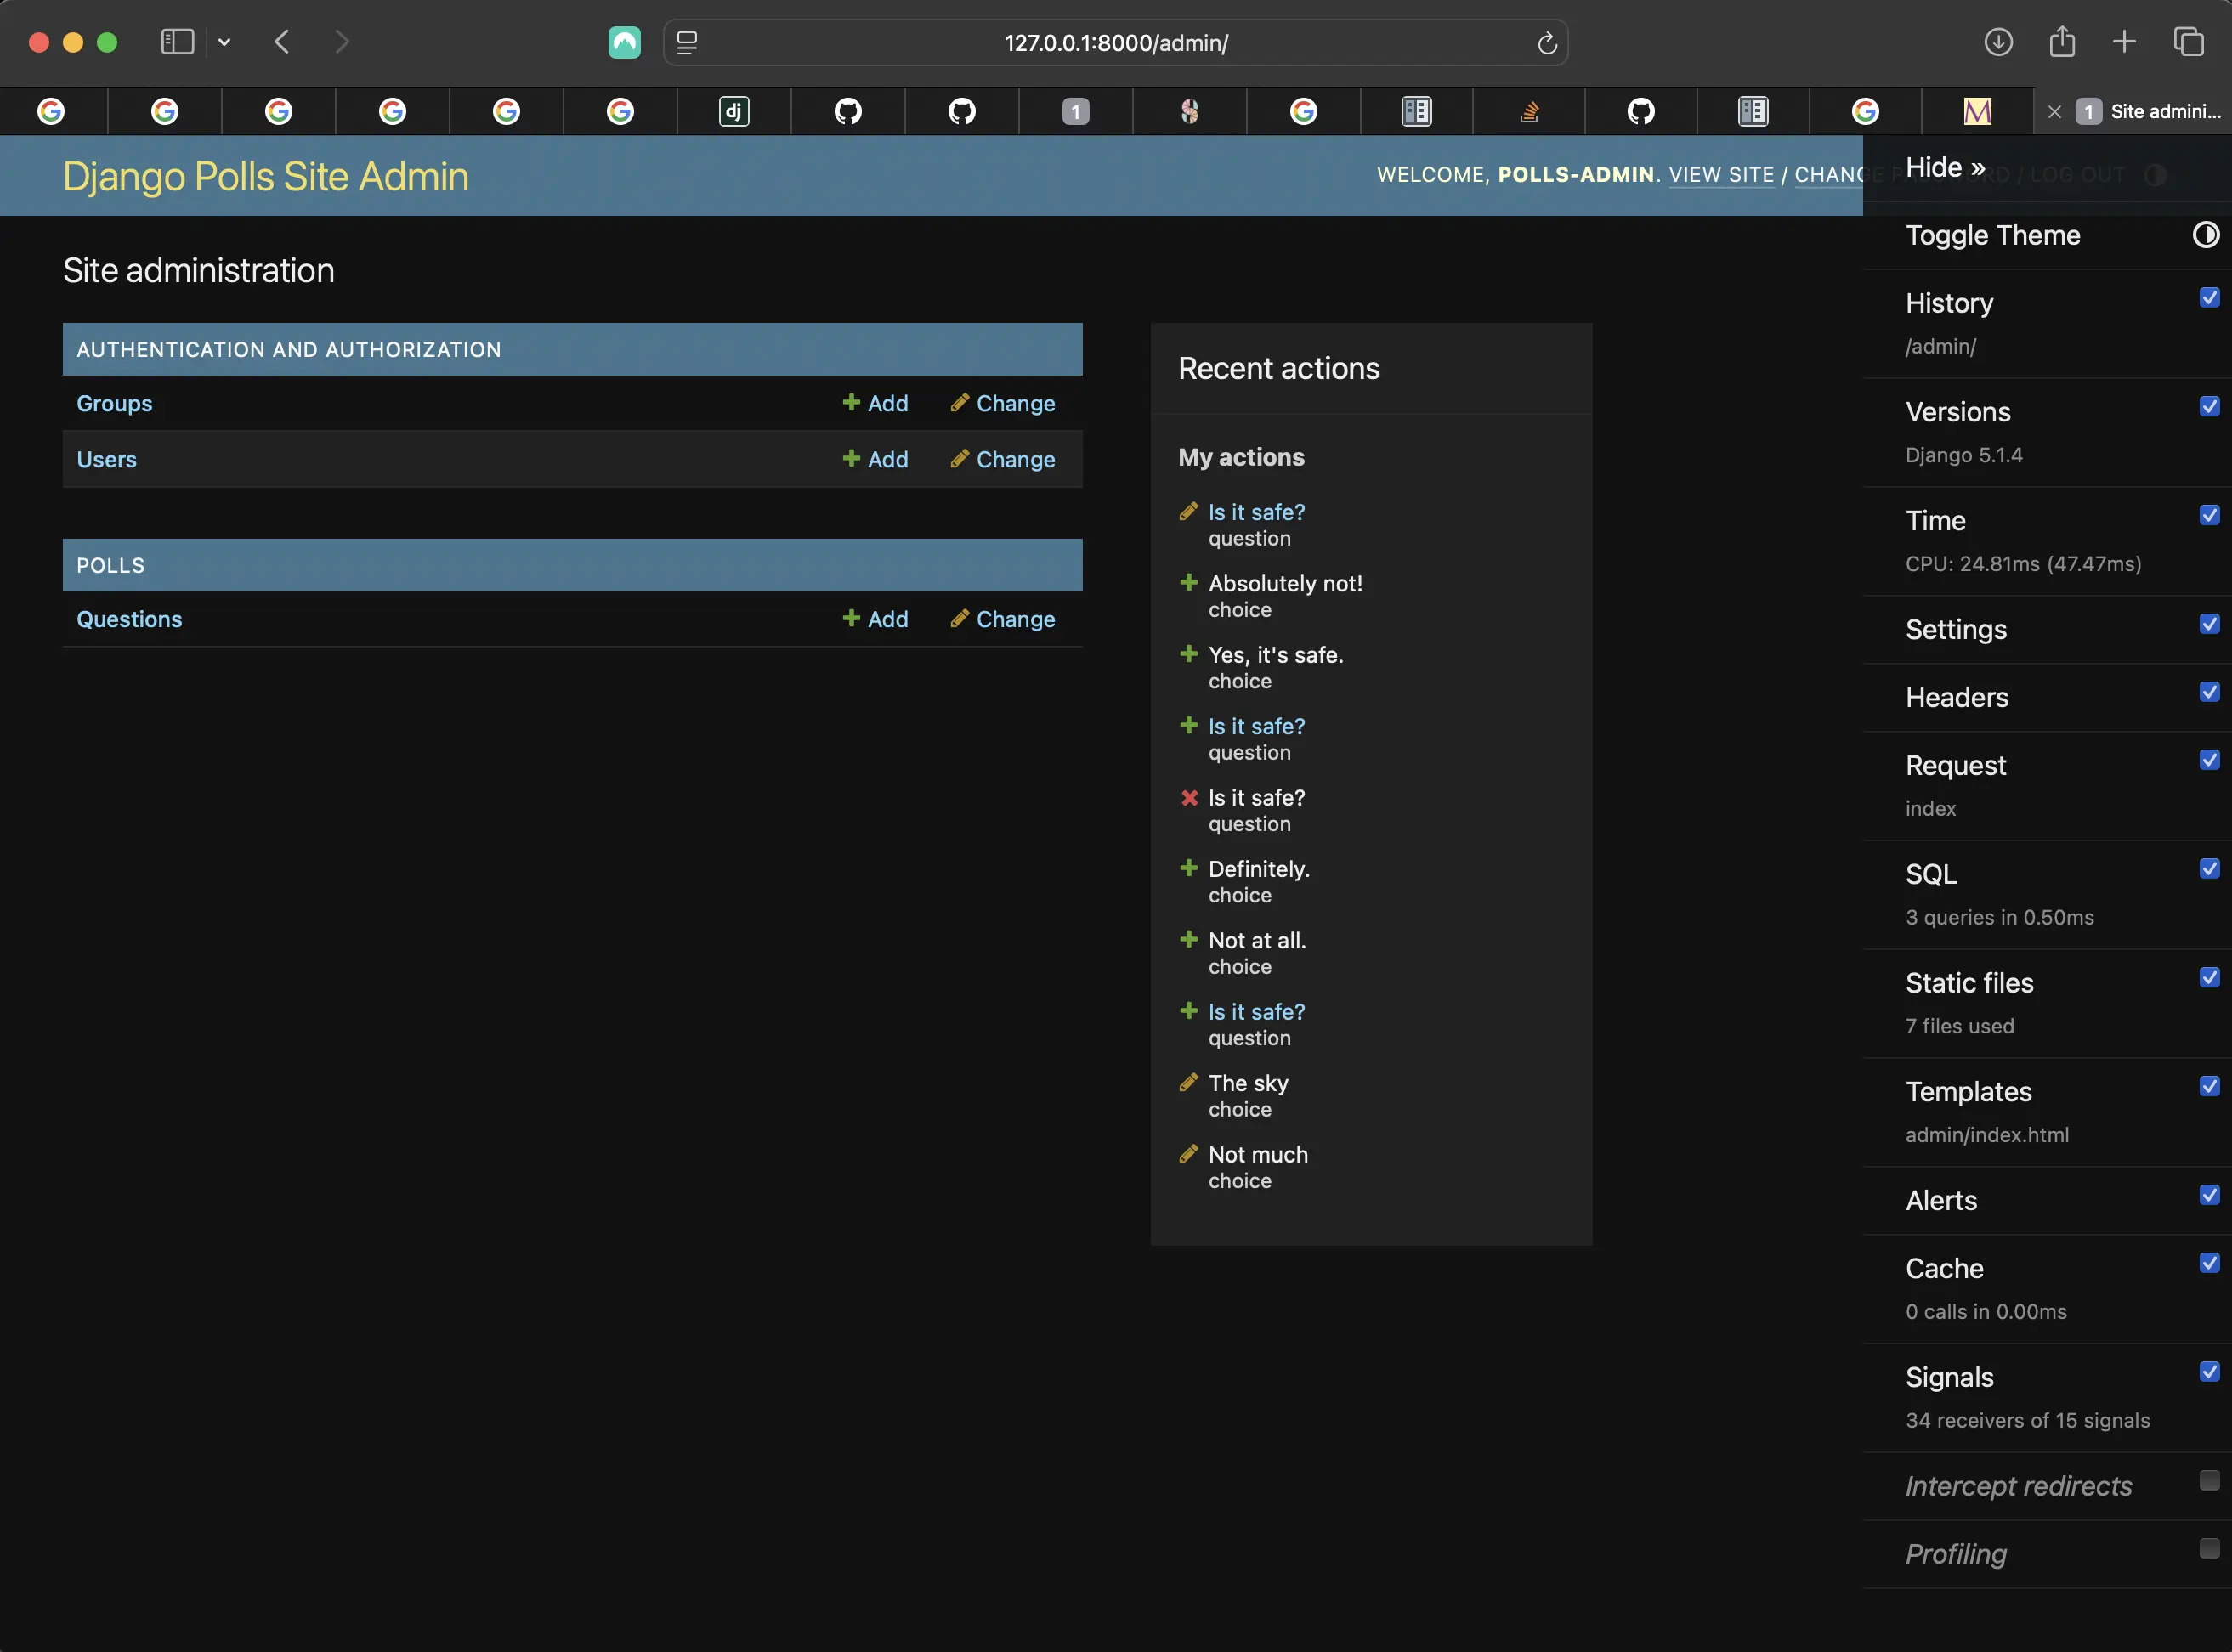This screenshot has height=1652, width=2232.
Task: Uncheck the Settings panel checkbox
Action: coord(2209,624)
